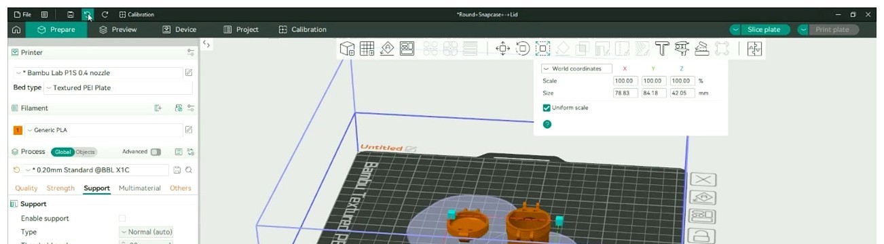
Task: Click the Variable layer height icon
Action: 470,48
